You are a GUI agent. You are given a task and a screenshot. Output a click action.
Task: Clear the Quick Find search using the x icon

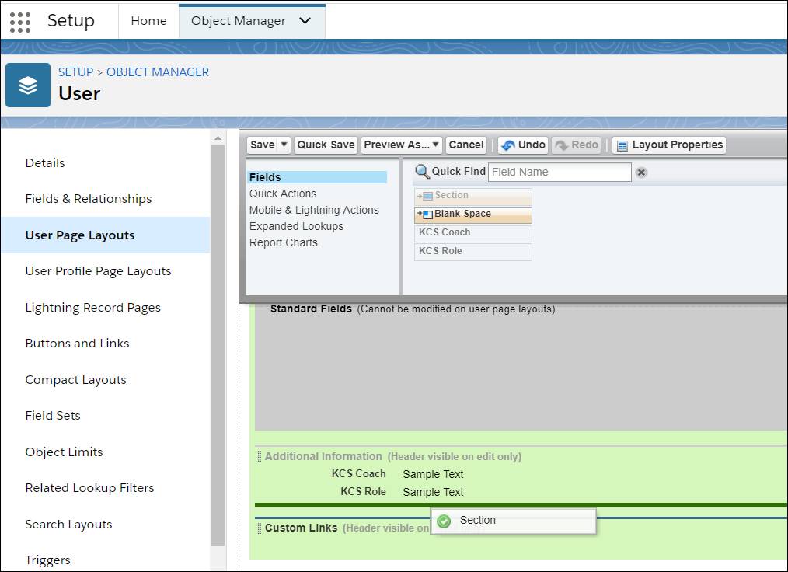click(x=640, y=171)
